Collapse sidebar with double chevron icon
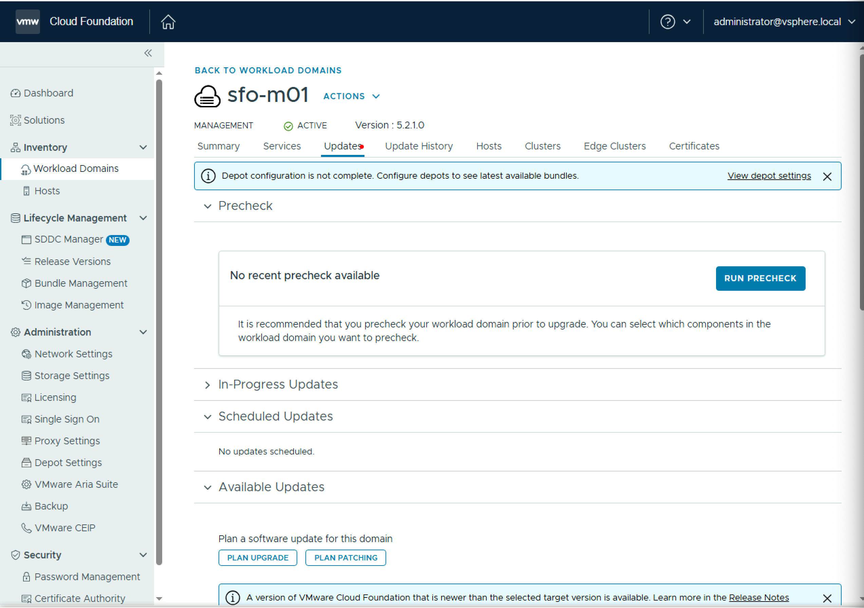This screenshot has width=864, height=608. [x=148, y=53]
